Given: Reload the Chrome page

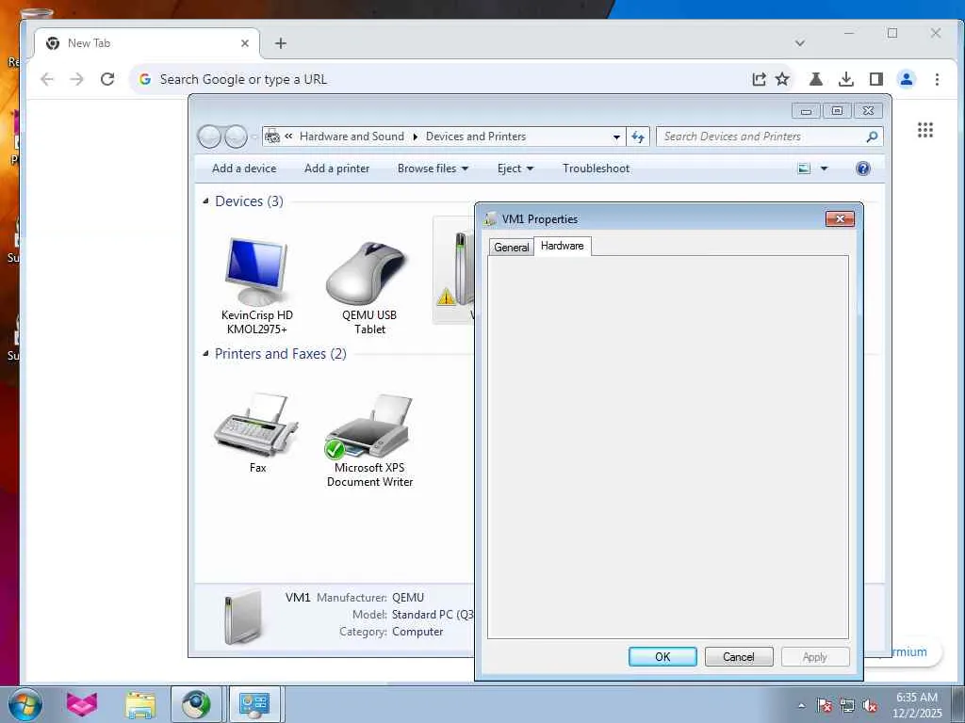Looking at the screenshot, I should [x=107, y=79].
